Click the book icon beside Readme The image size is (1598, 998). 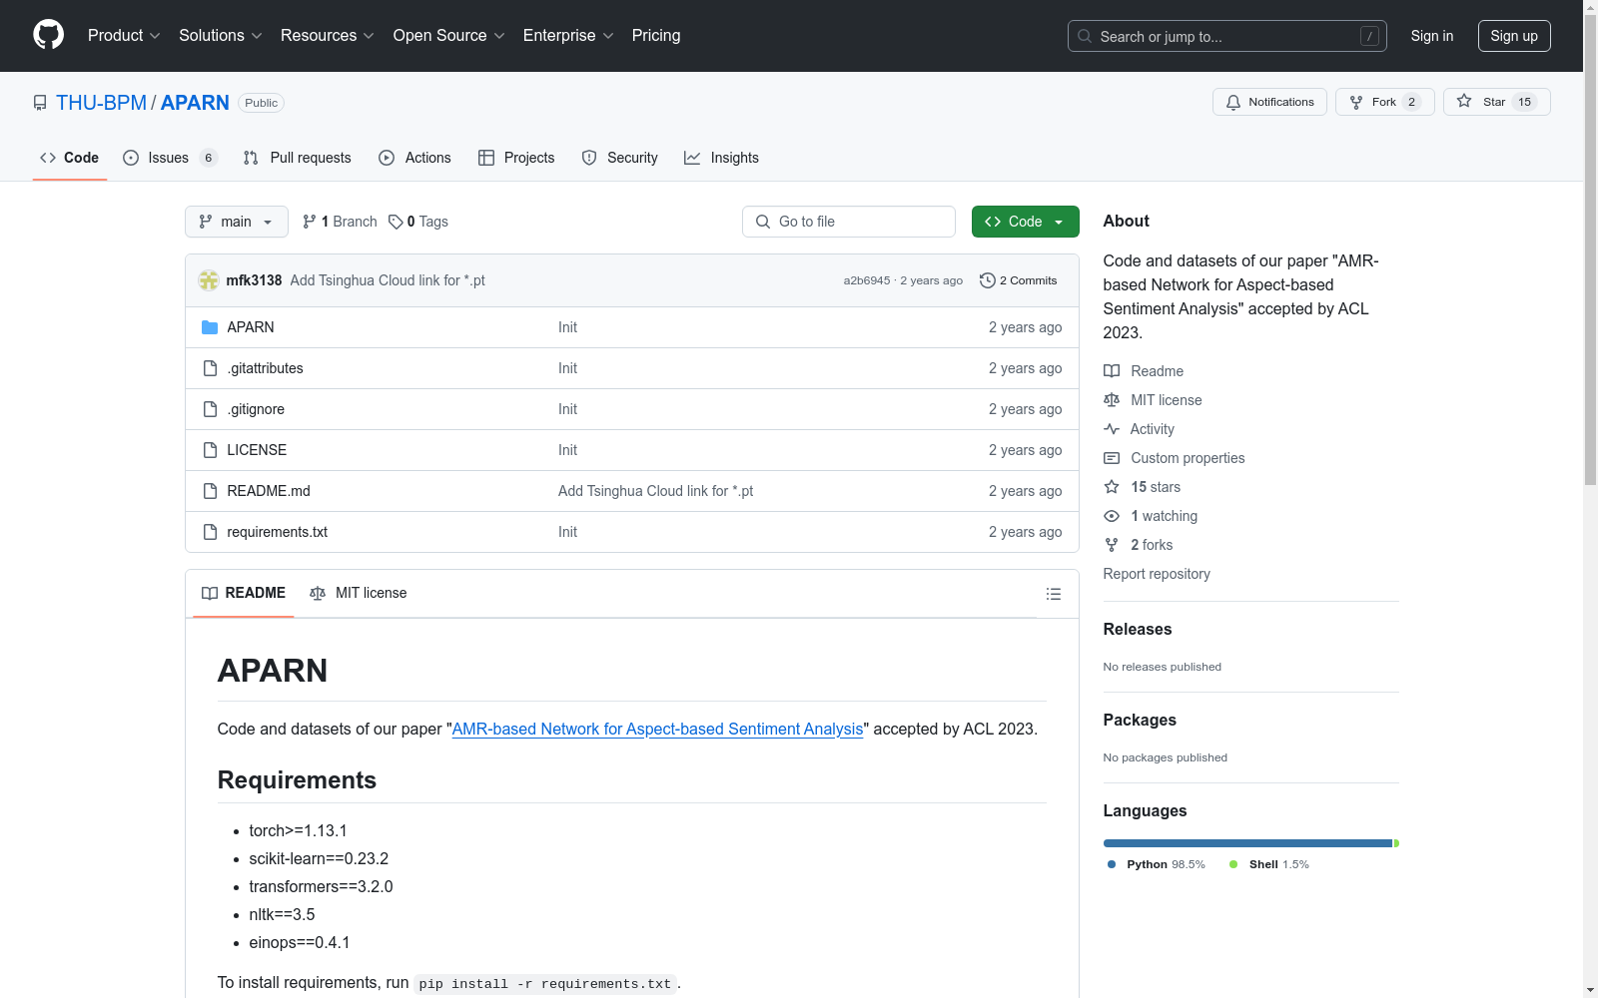click(1112, 371)
